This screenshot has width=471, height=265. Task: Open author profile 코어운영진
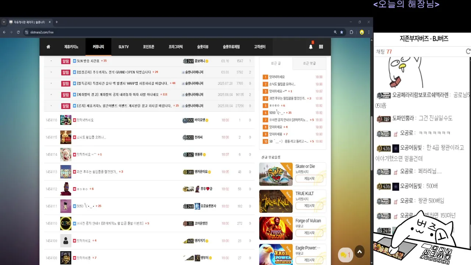(201, 223)
